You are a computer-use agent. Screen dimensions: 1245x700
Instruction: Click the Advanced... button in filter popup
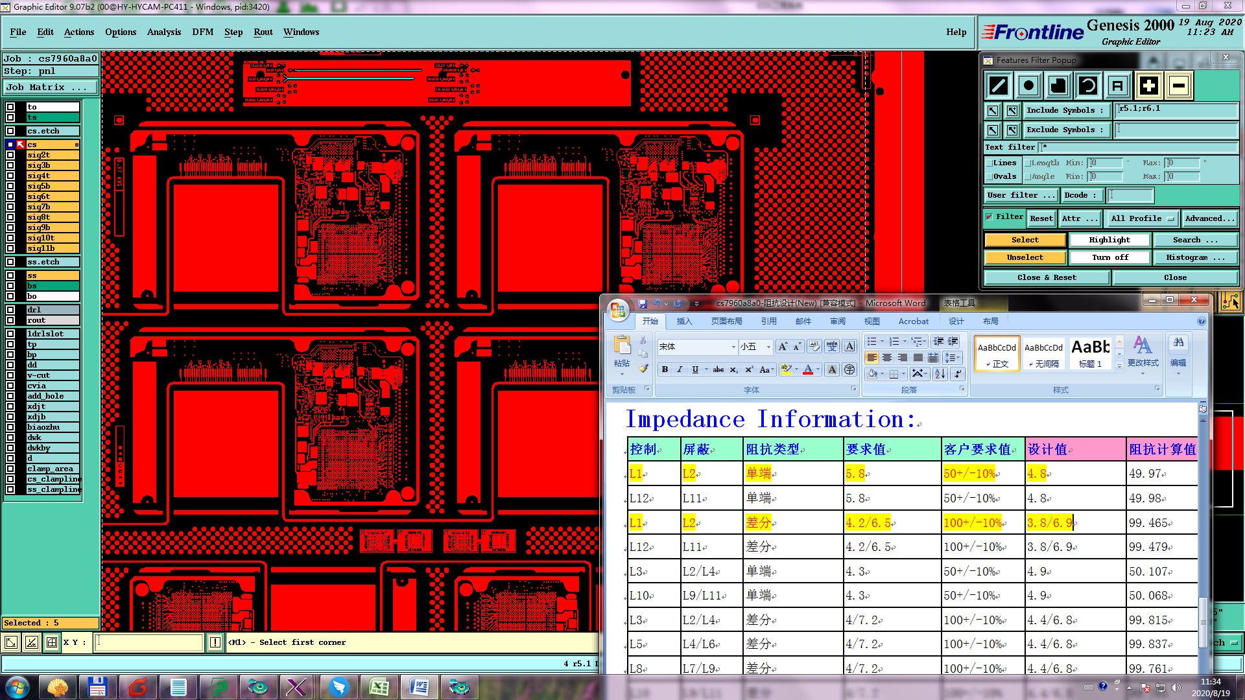[x=1209, y=218]
